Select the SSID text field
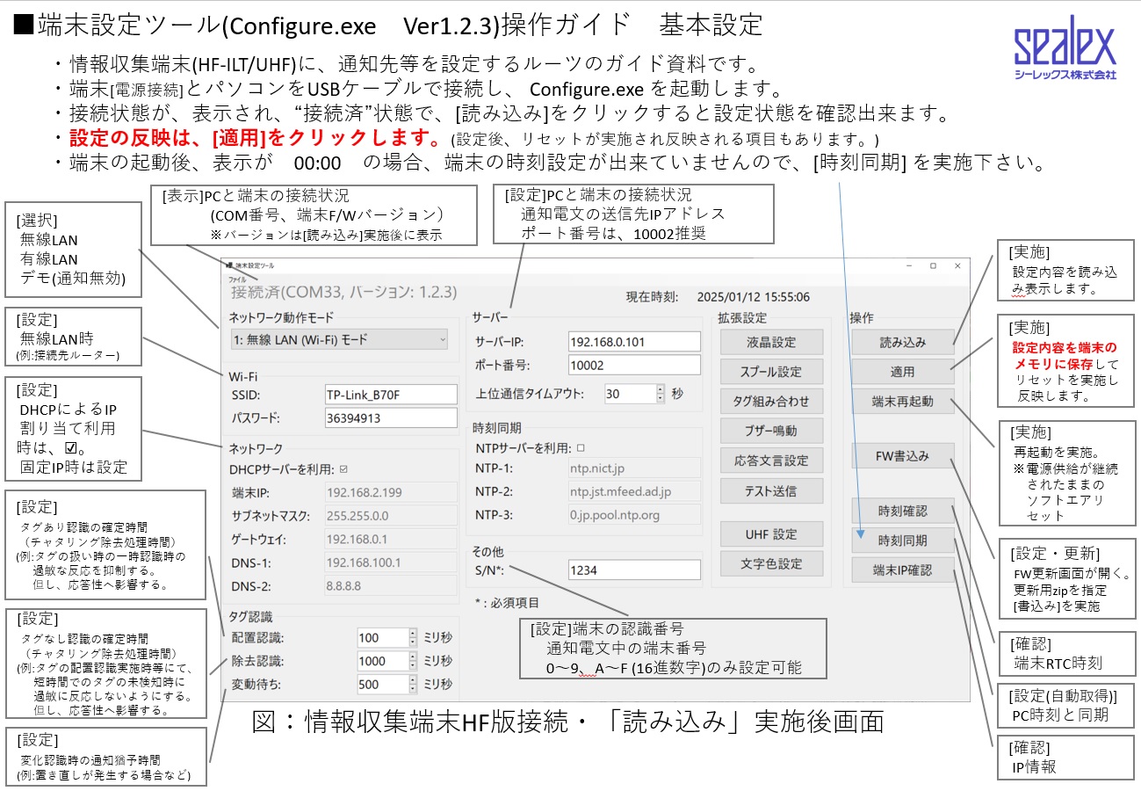This screenshot has width=1141, height=791. click(x=391, y=395)
